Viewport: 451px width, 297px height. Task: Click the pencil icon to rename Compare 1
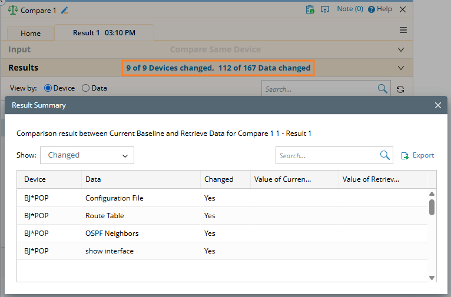[x=65, y=10]
